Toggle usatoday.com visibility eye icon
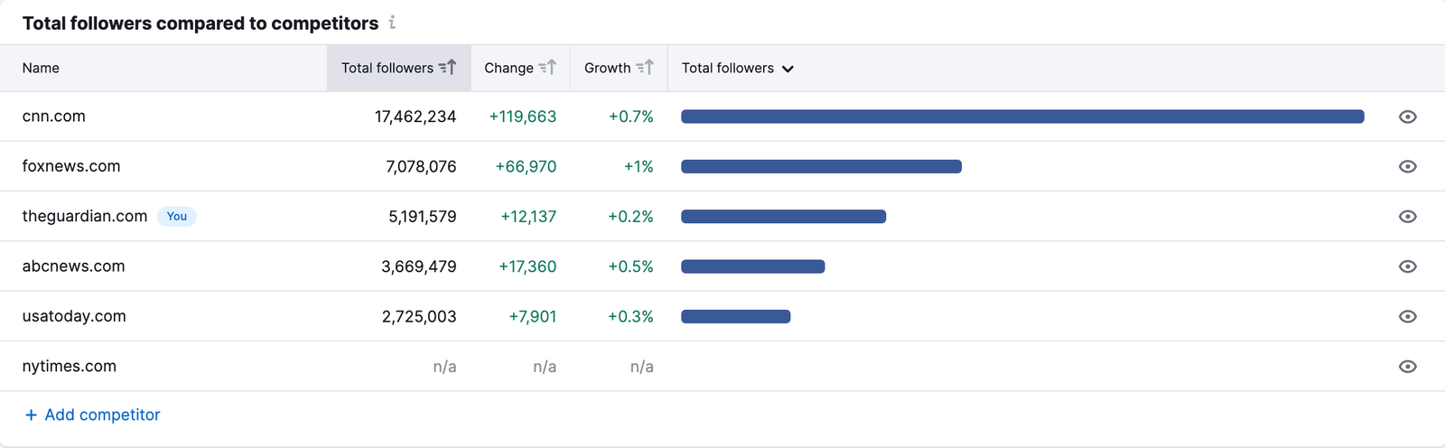The width and height of the screenshot is (1445, 448). 1407,316
